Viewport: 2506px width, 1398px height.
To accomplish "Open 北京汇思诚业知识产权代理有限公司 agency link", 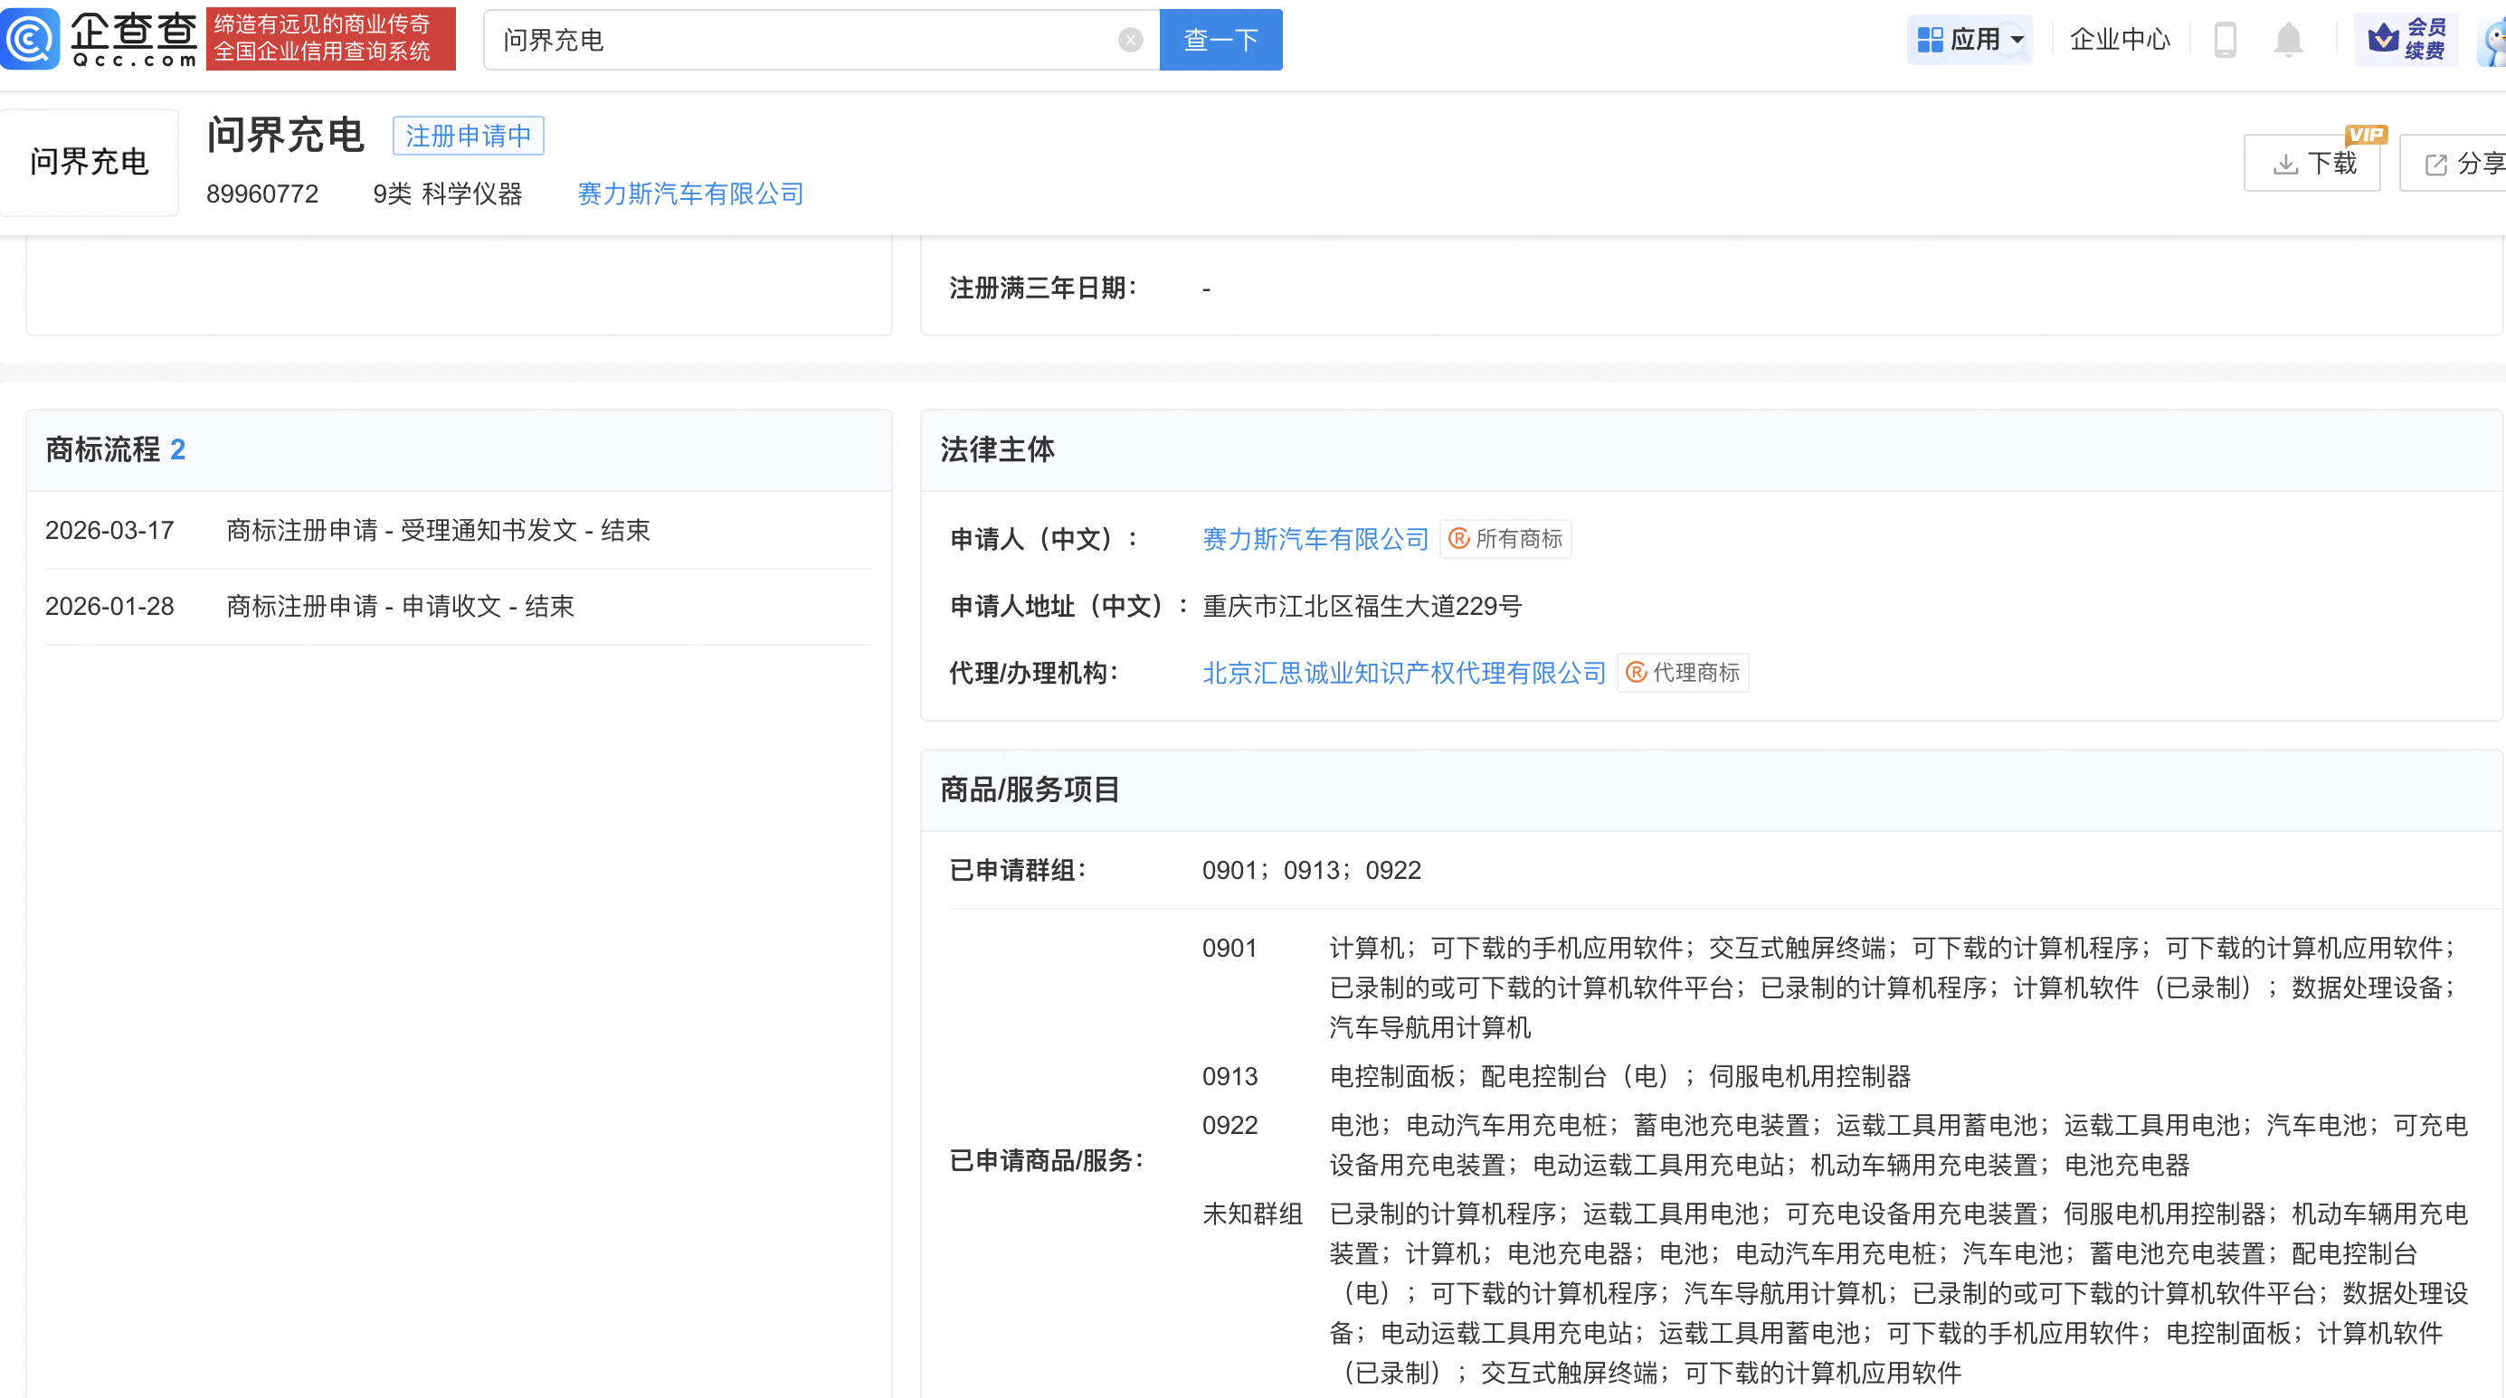I will coord(1404,673).
